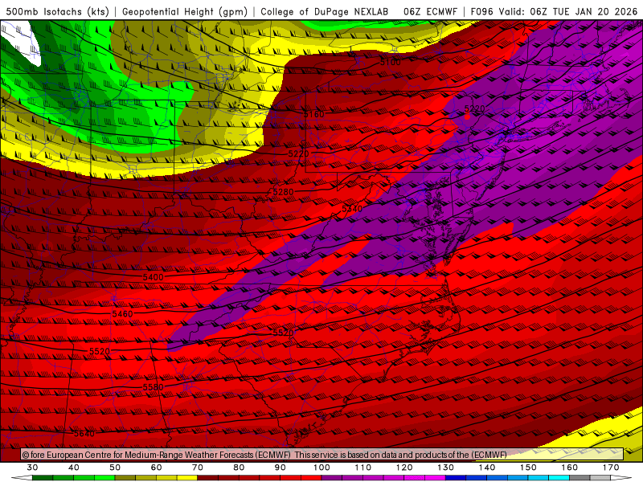
Task: Click 'College of DuPage NEXLAB' in the header
Action: [x=325, y=11]
